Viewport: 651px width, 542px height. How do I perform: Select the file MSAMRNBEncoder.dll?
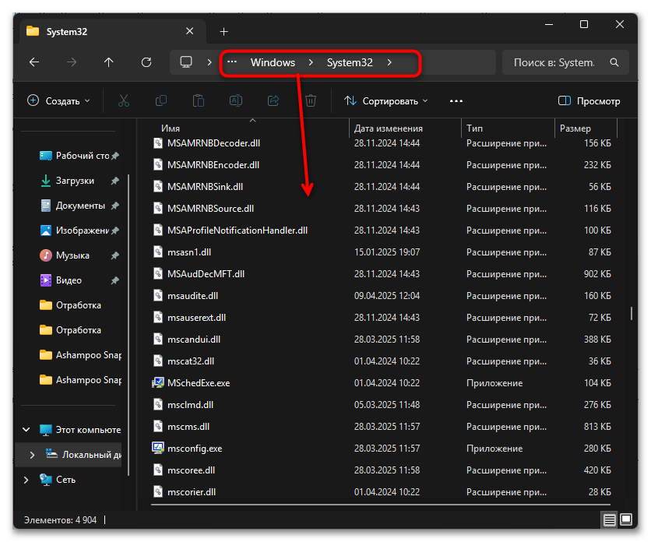(213, 165)
